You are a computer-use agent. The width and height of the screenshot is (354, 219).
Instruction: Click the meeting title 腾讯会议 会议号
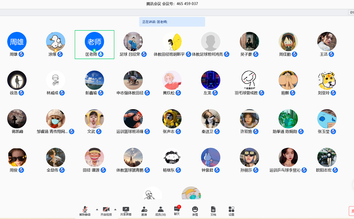click(x=172, y=4)
